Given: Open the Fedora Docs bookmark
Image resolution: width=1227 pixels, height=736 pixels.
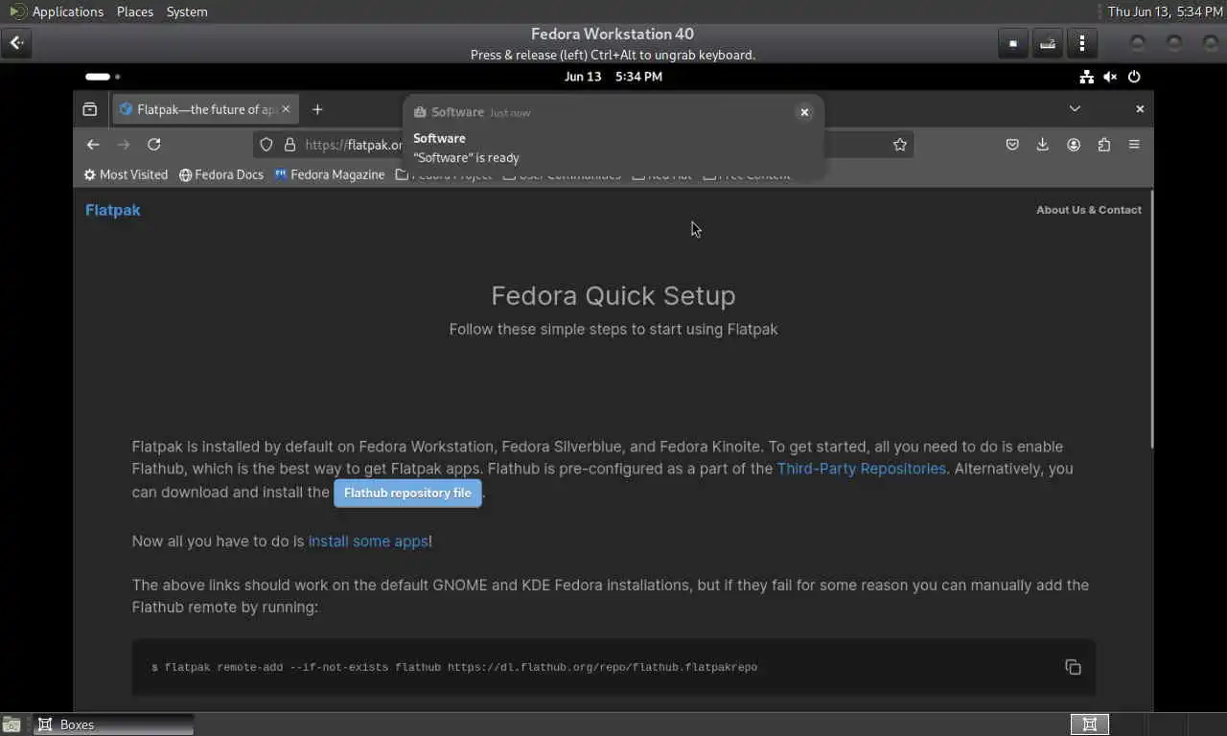Looking at the screenshot, I should pyautogui.click(x=221, y=174).
